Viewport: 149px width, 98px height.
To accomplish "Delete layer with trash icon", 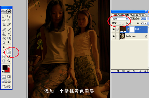I will (145, 71).
